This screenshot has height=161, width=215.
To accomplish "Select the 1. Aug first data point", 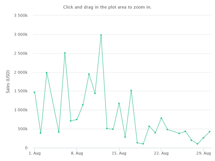I will 34,92.
